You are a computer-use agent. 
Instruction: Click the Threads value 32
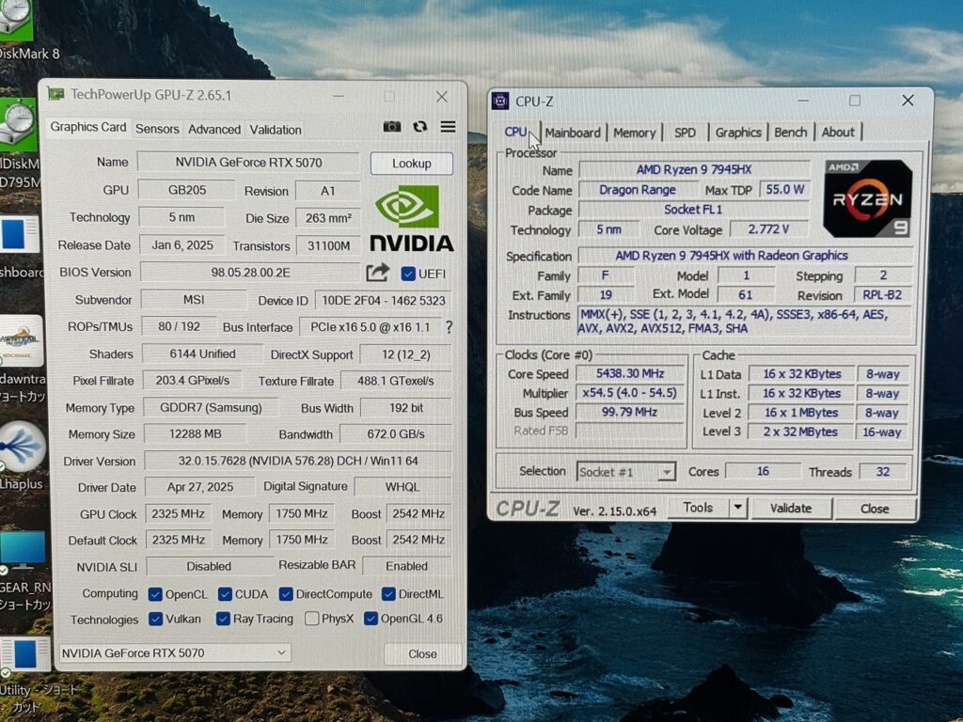(x=883, y=472)
